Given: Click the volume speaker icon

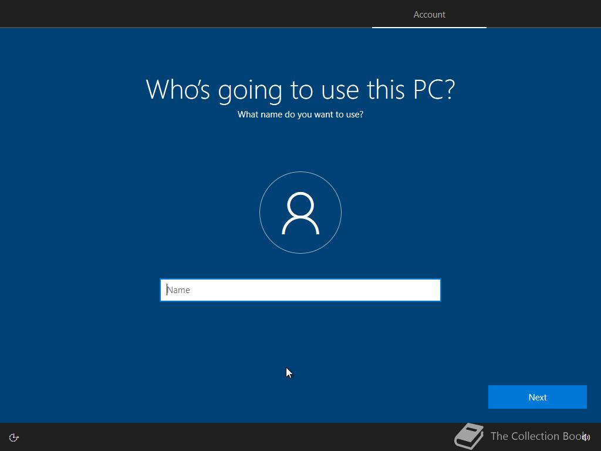Looking at the screenshot, I should (x=586, y=437).
